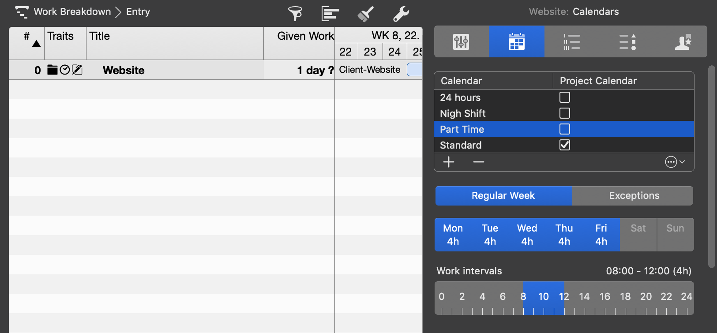
Task: Click the 08–12 work interval bar
Action: click(543, 298)
